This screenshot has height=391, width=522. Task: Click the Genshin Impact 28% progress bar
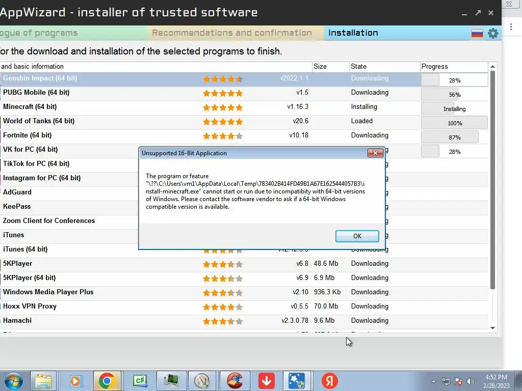point(454,80)
